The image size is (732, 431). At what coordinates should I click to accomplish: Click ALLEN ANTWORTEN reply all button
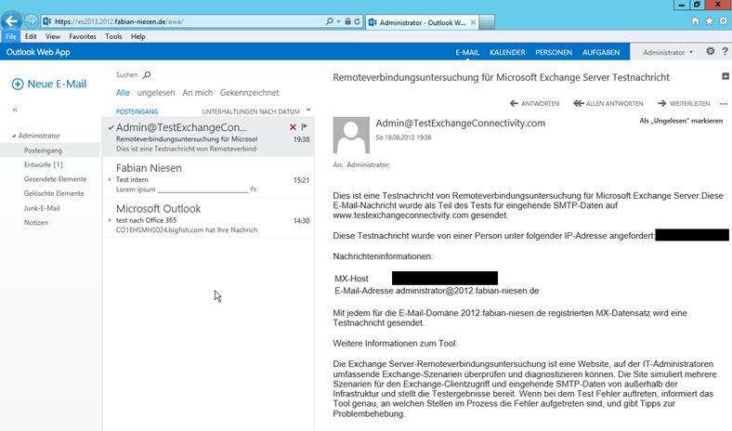coord(608,104)
